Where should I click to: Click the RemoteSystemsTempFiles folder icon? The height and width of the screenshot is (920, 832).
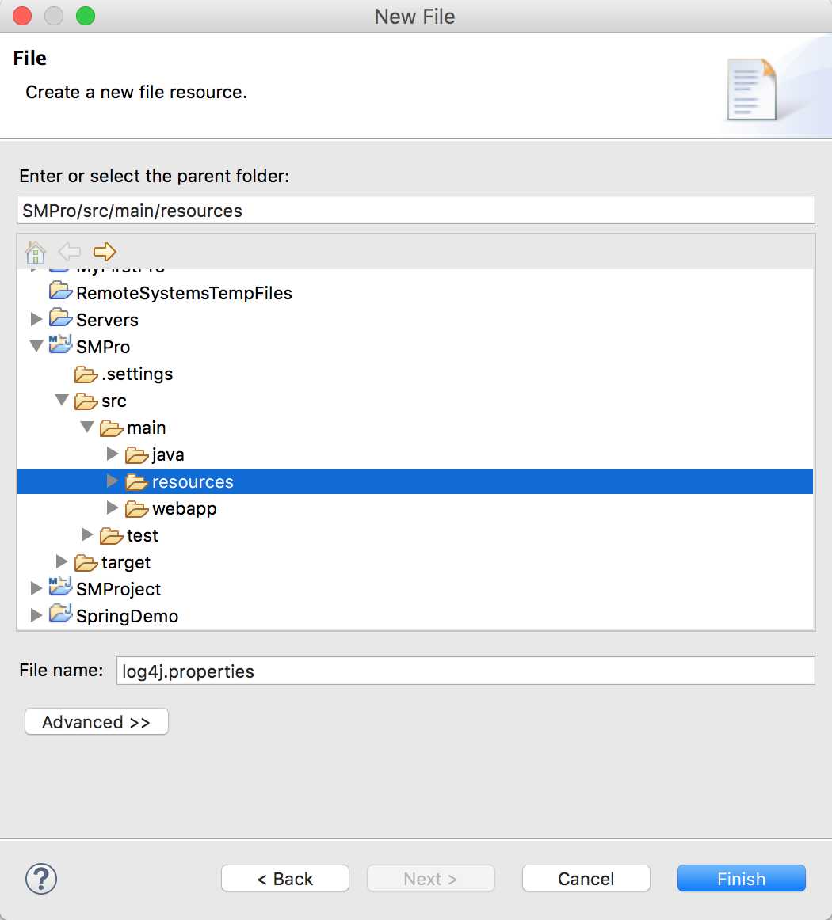60,292
